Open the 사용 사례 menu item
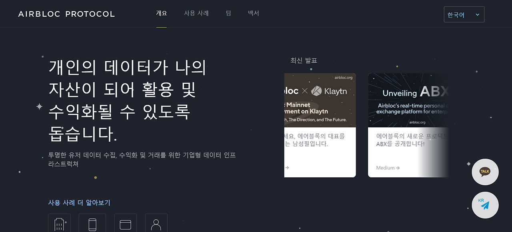512x232 pixels. click(196, 13)
